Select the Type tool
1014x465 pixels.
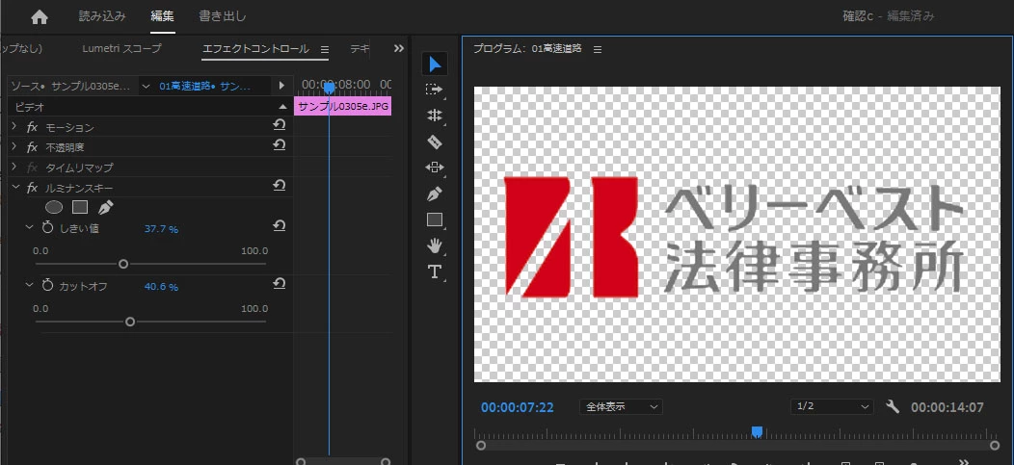(434, 271)
